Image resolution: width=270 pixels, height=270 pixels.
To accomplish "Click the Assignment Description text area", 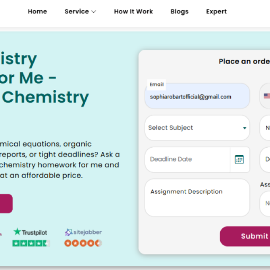I will [x=197, y=197].
